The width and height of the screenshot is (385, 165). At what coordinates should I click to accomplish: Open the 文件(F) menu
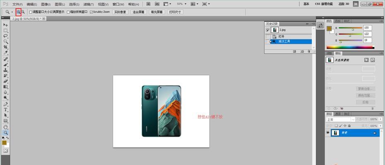click(17, 5)
